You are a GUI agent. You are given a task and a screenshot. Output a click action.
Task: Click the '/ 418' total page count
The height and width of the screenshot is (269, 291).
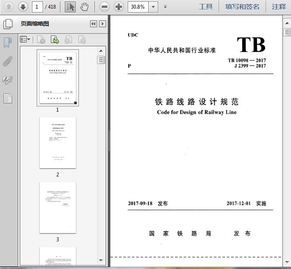pos(50,7)
